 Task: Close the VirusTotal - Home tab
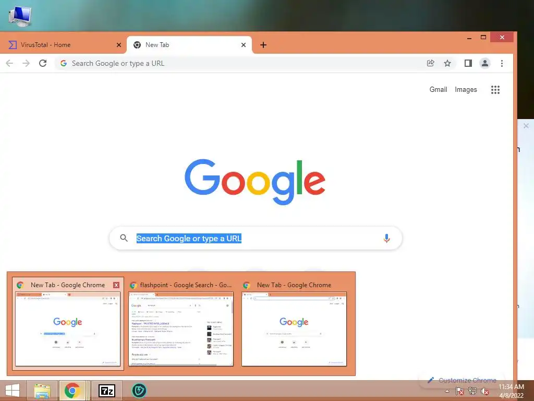click(x=118, y=45)
